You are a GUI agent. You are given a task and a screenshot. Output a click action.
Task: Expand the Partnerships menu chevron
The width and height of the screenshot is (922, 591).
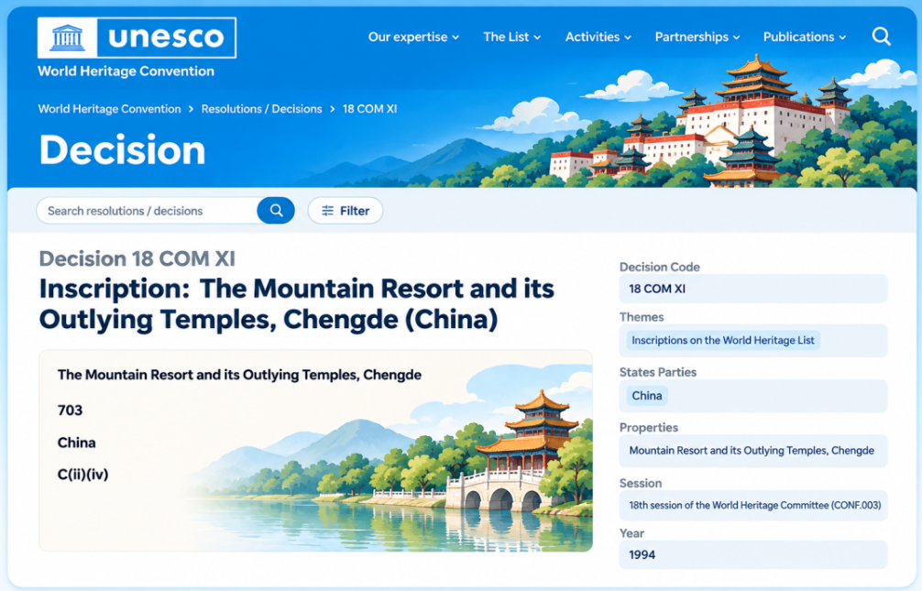pyautogui.click(x=736, y=38)
